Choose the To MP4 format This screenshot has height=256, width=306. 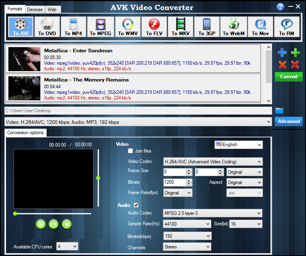(74, 27)
